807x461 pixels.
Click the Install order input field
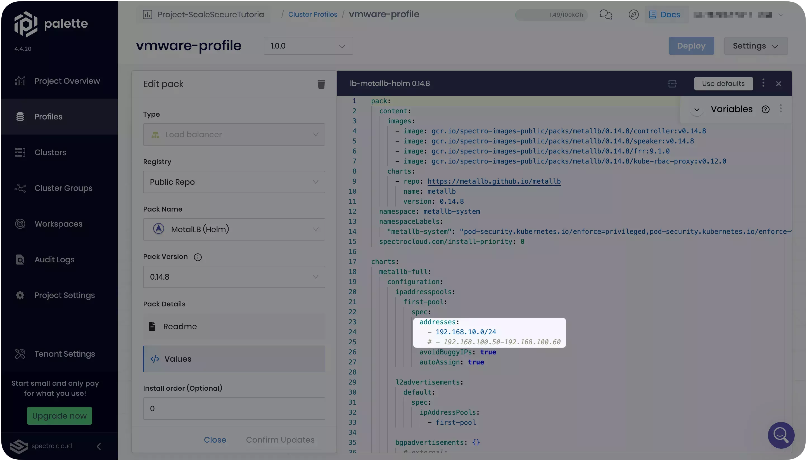coord(234,409)
